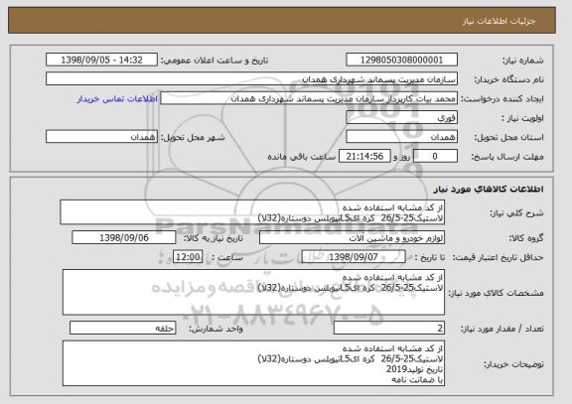572x404 pixels.
Task: Select the request creator field محمد بیات
Action: [309, 98]
